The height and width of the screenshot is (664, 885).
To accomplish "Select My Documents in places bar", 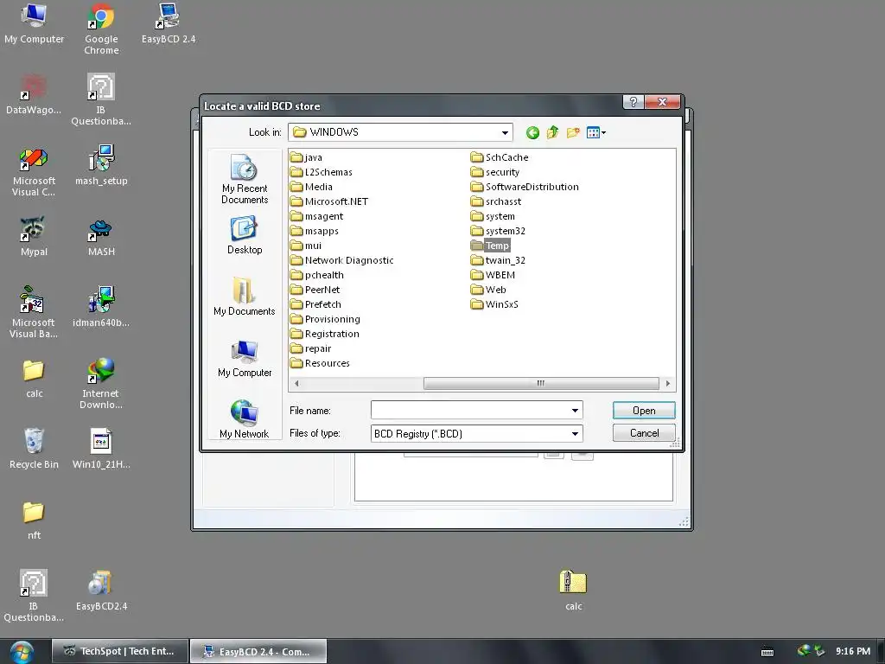I will pyautogui.click(x=245, y=297).
